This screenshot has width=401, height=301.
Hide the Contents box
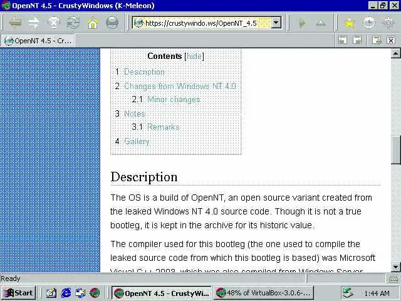click(194, 56)
